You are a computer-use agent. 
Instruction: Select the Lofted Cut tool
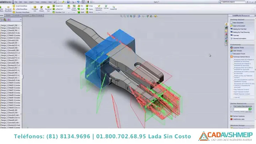coord(58,9)
